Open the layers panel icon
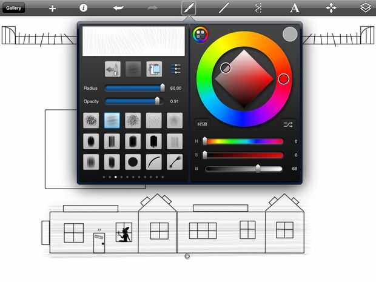Screen dimensions: 376x282 [365, 8]
